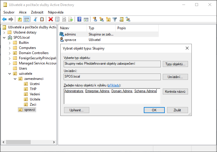Collapse the SPOS.local domain node
The image size is (217, 152).
point(4,37)
